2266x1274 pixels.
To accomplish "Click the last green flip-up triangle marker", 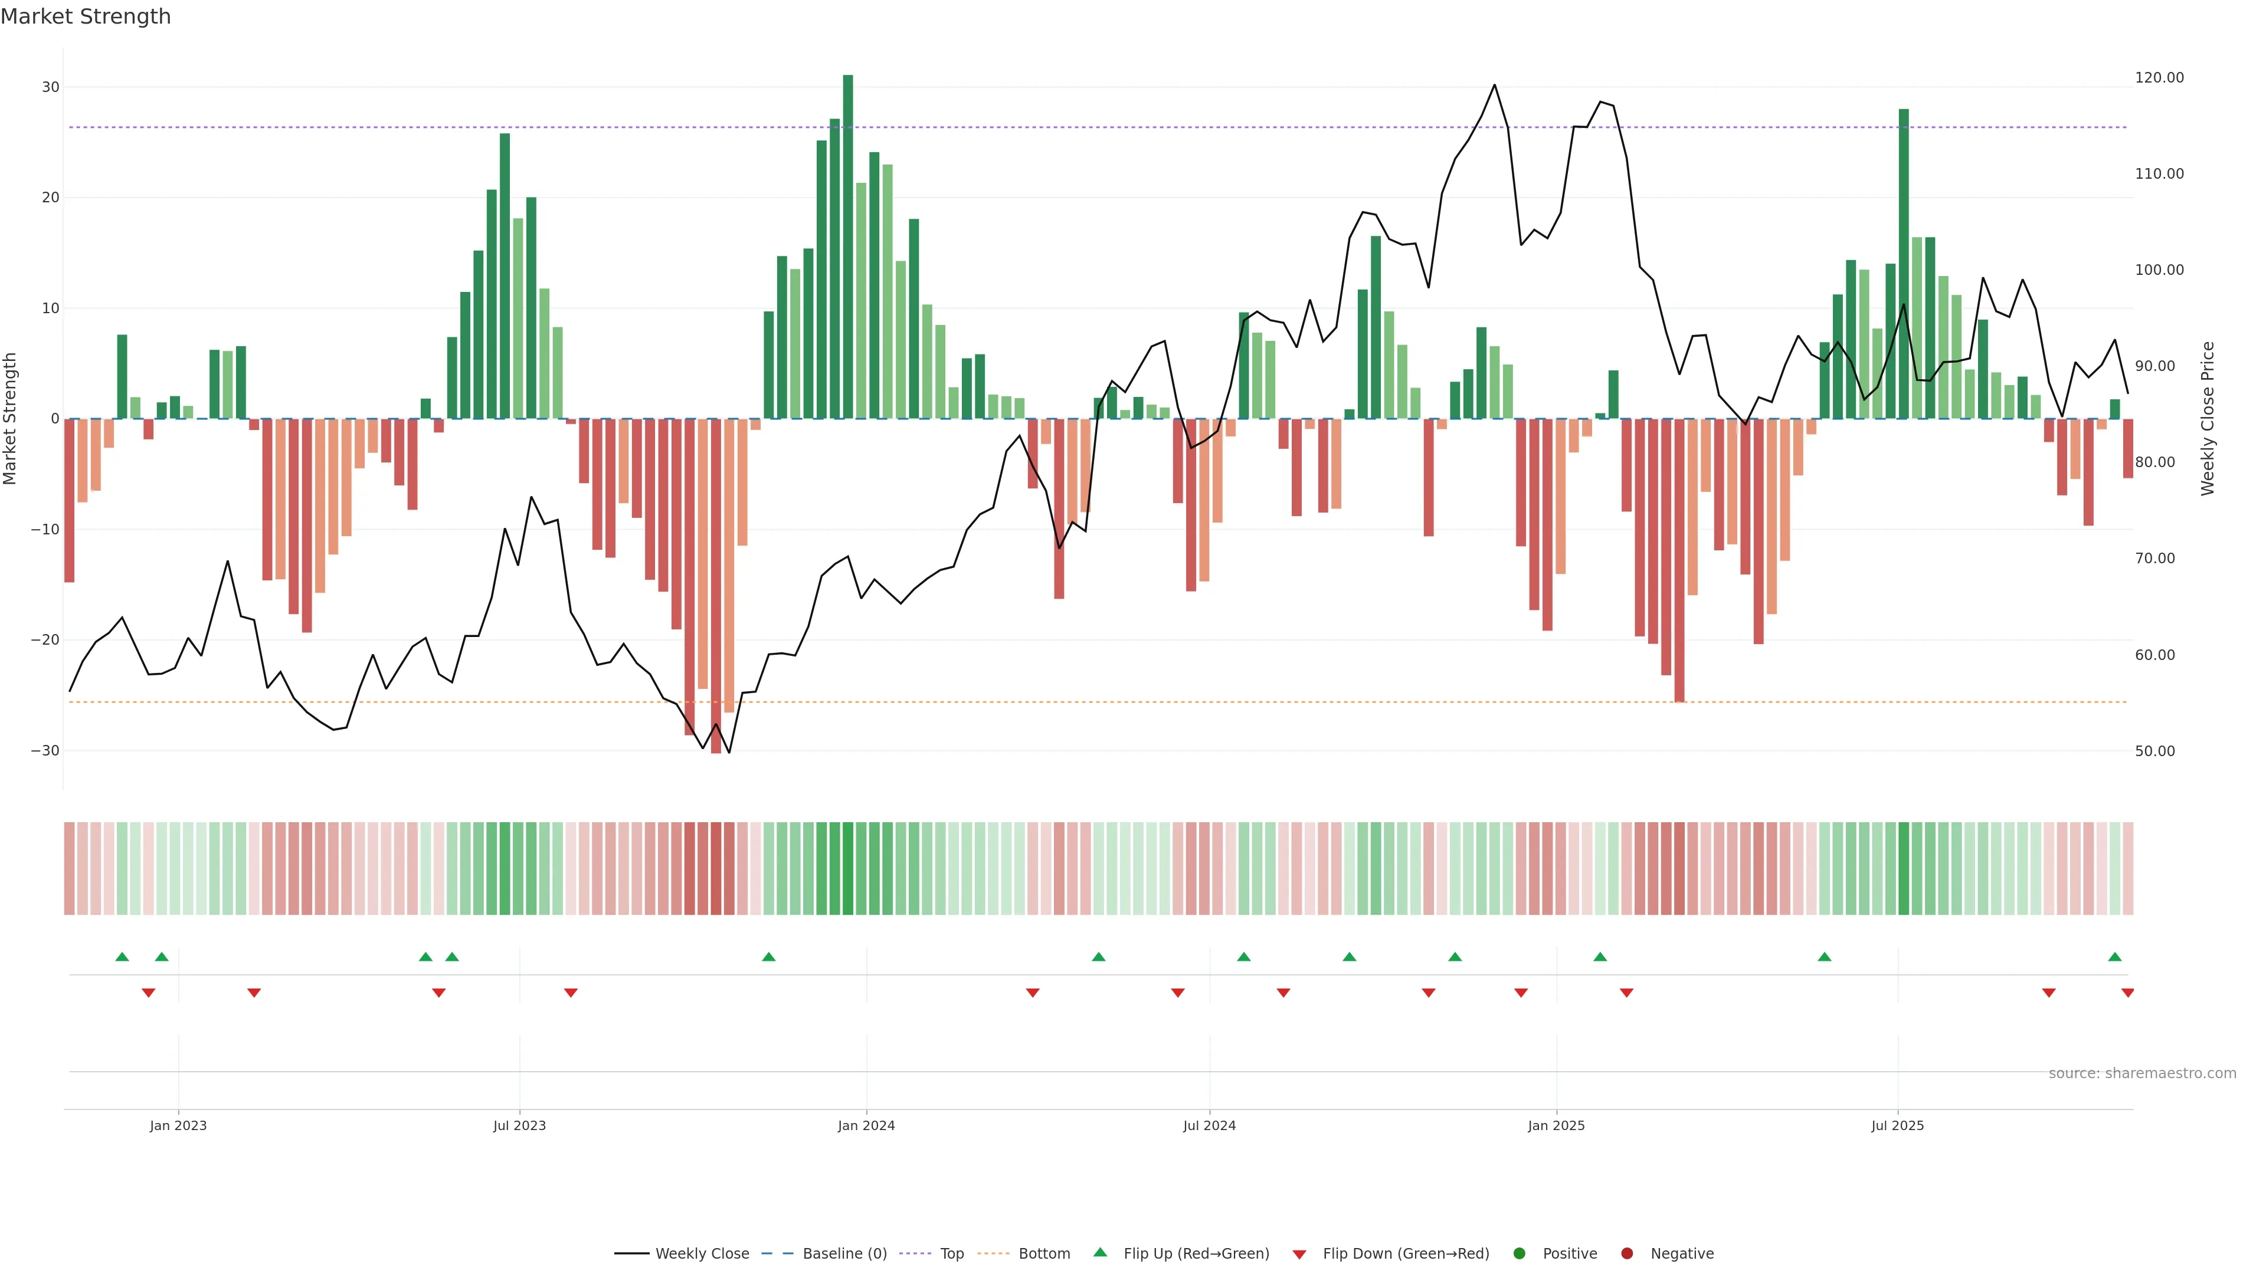I will pyautogui.click(x=2115, y=957).
